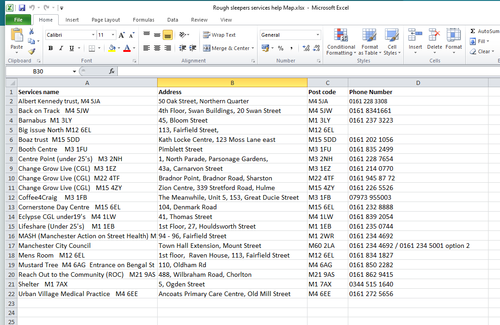
Task: Click the Merge & Center button
Action: (x=226, y=48)
